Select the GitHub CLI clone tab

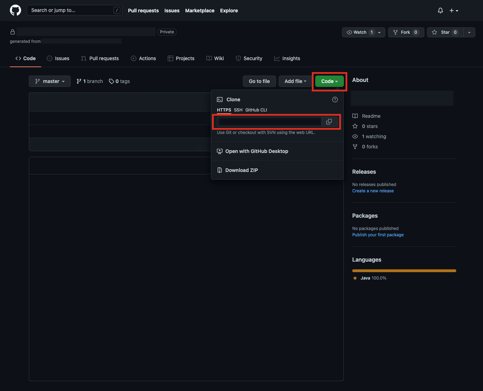tap(256, 110)
